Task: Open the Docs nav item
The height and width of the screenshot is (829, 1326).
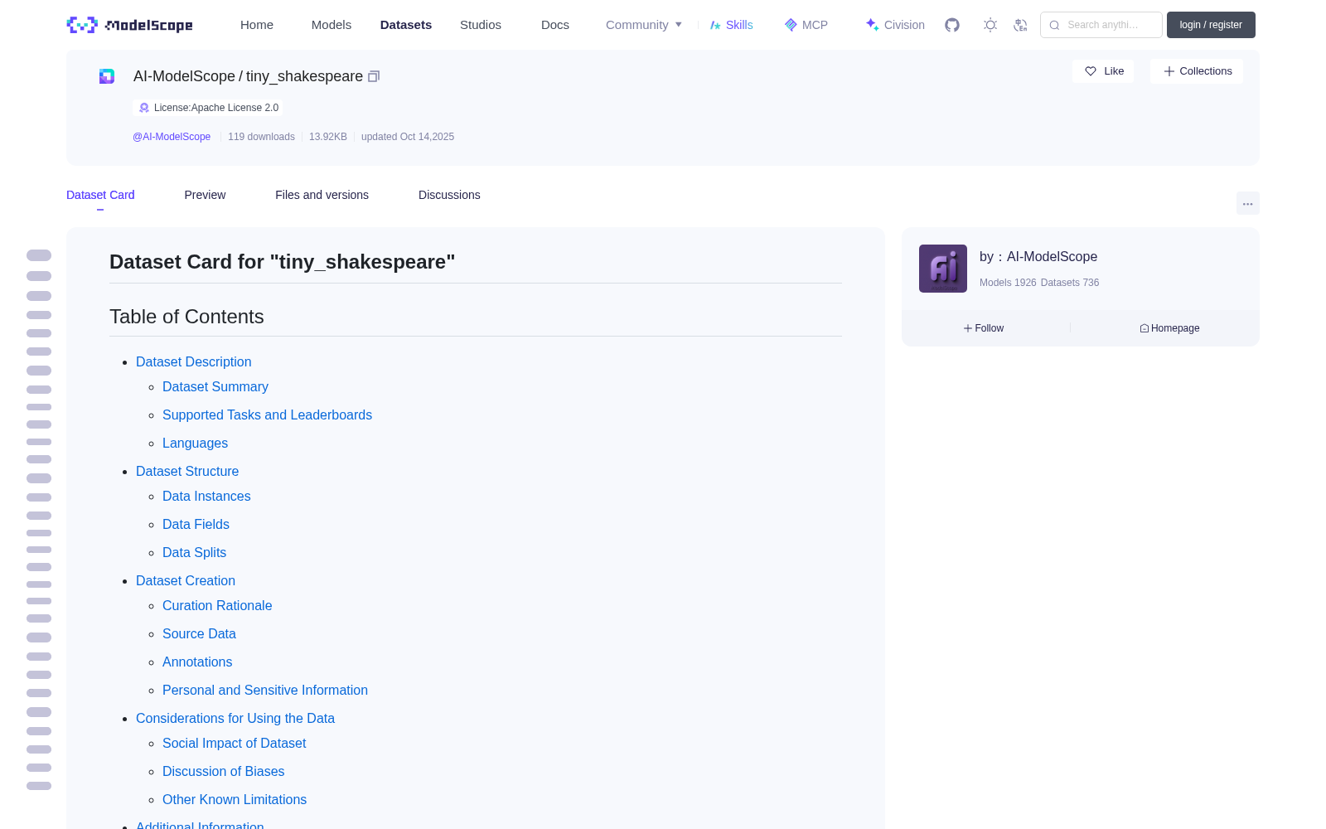Action: (555, 25)
